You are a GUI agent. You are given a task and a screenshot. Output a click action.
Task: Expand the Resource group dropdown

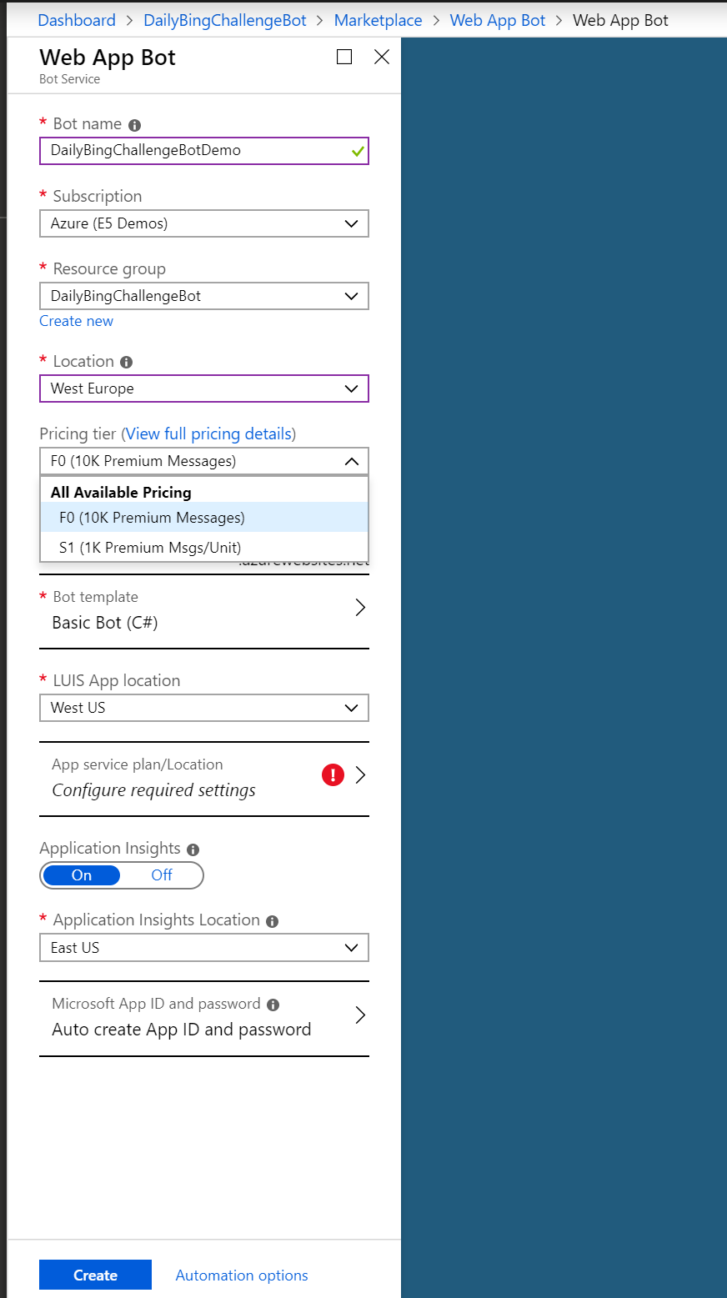(x=203, y=296)
